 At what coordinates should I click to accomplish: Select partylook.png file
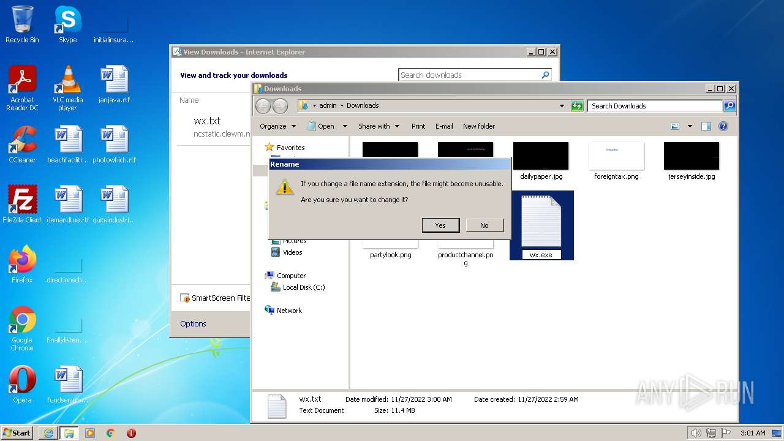point(391,255)
